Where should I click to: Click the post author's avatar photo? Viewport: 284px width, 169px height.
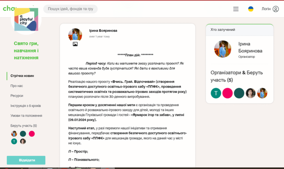point(75,35)
